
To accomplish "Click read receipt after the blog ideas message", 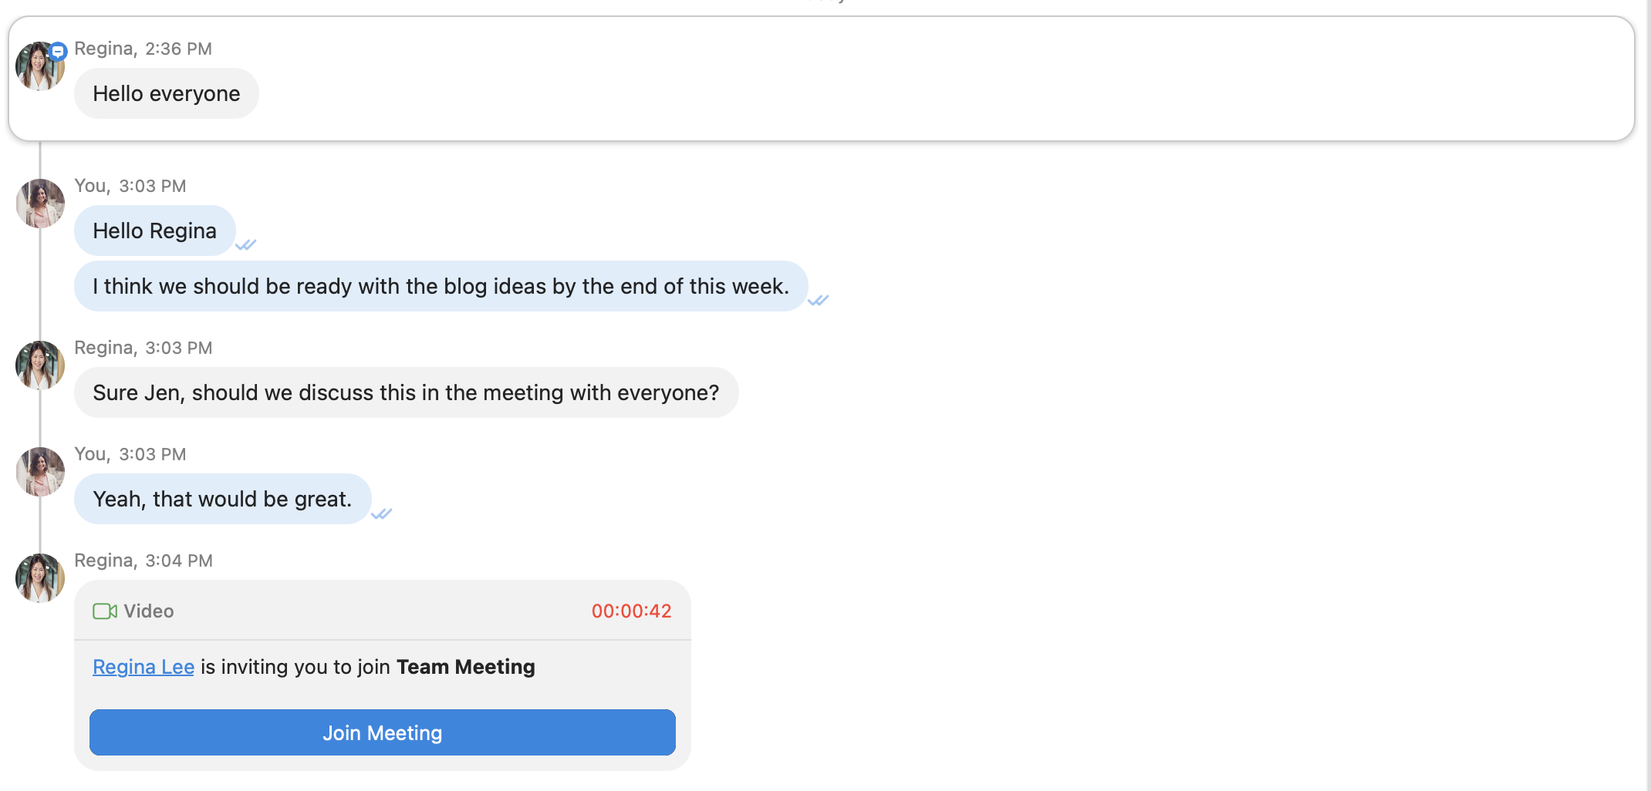I will 818,301.
